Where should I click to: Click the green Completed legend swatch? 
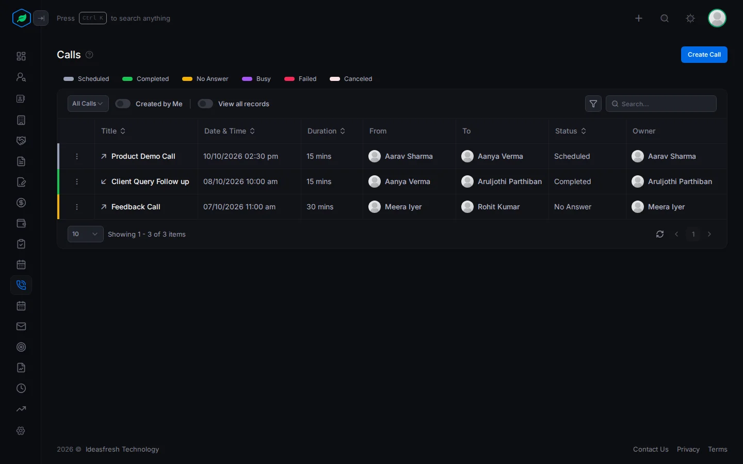pos(127,79)
